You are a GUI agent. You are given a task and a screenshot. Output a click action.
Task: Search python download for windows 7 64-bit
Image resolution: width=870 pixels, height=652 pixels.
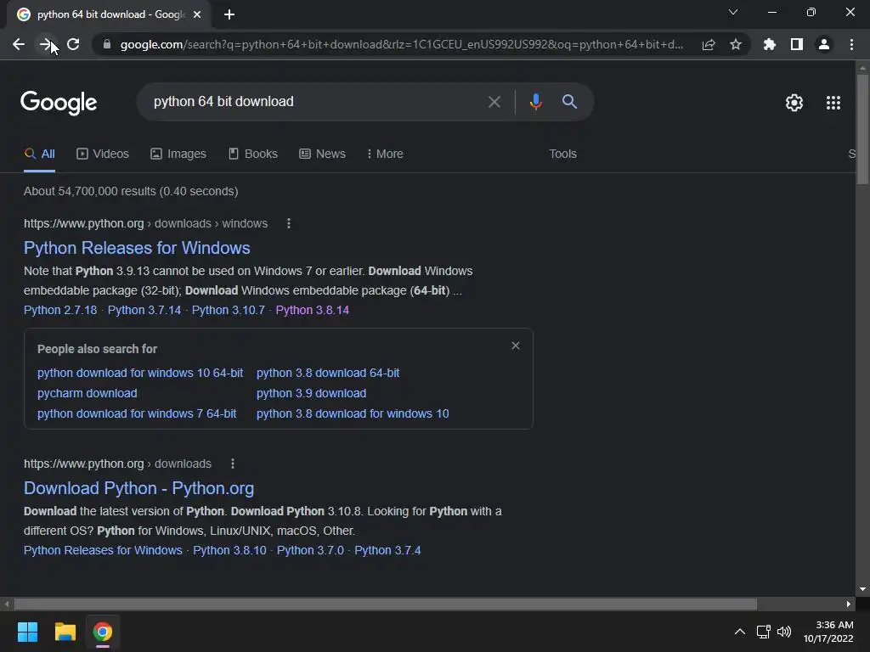click(x=137, y=413)
